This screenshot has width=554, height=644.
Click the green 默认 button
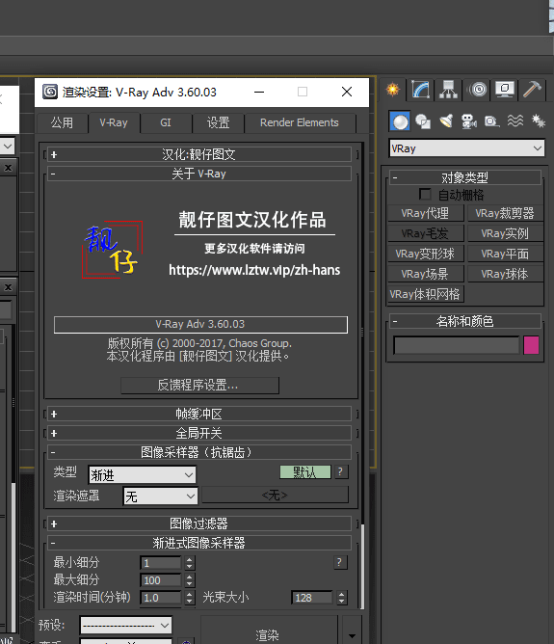click(x=305, y=471)
